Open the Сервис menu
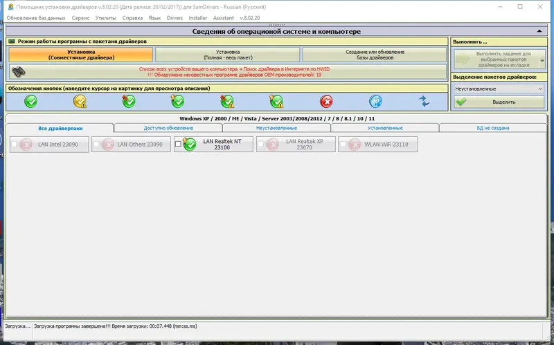This screenshot has width=554, height=345. (80, 18)
